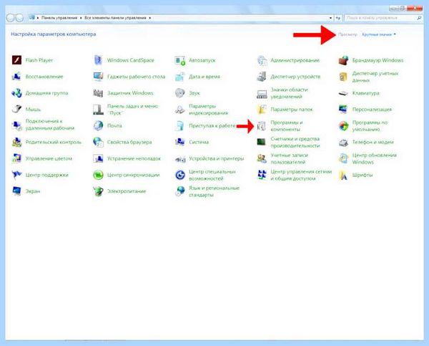
Task: Expand the address bar history dropdown arrow
Action: 330,18
